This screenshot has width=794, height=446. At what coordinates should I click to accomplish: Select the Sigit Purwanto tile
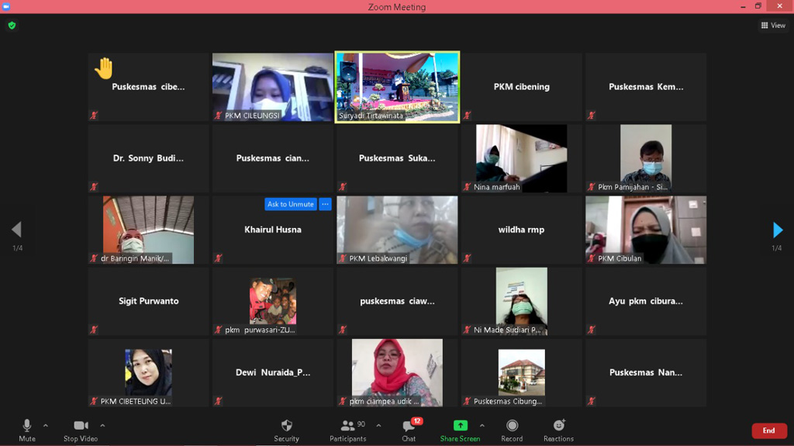click(x=148, y=302)
